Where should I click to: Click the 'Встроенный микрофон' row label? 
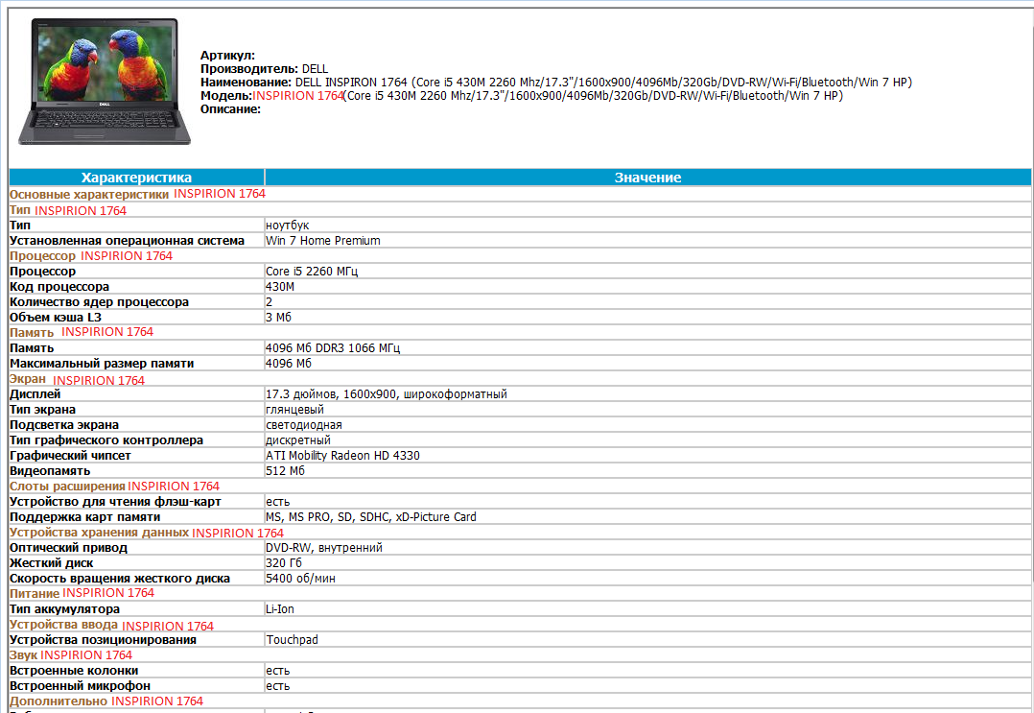80,686
